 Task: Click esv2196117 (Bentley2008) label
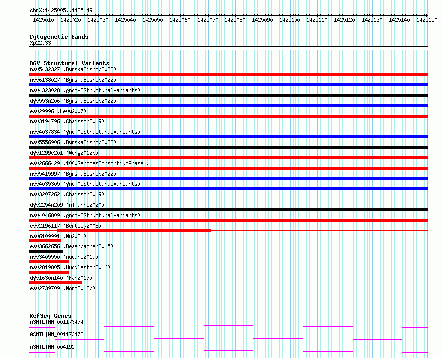(x=66, y=226)
